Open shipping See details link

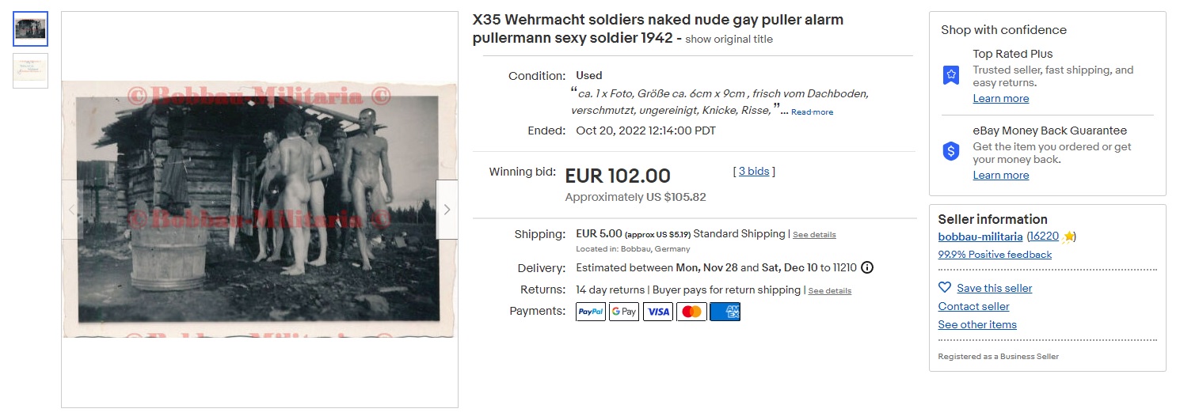(x=814, y=235)
